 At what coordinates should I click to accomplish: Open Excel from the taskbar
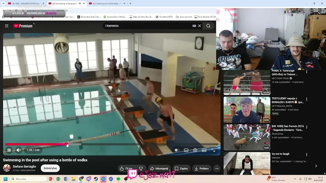[x=58, y=179]
